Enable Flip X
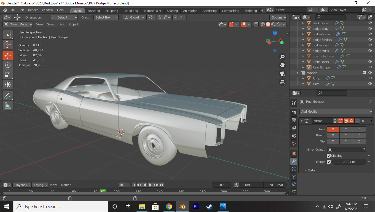 click(x=333, y=141)
